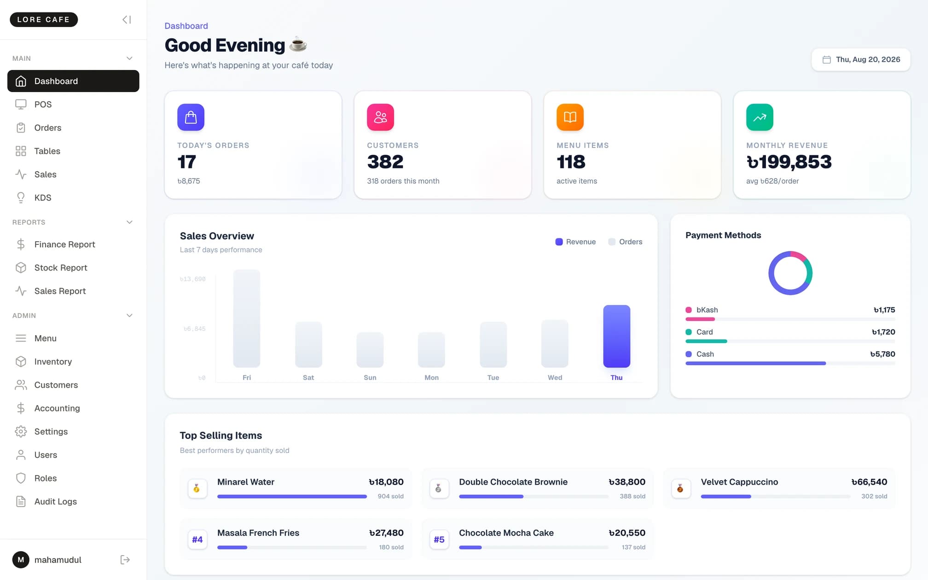This screenshot has height=580, width=928.
Task: Open the Tables page
Action: click(73, 151)
